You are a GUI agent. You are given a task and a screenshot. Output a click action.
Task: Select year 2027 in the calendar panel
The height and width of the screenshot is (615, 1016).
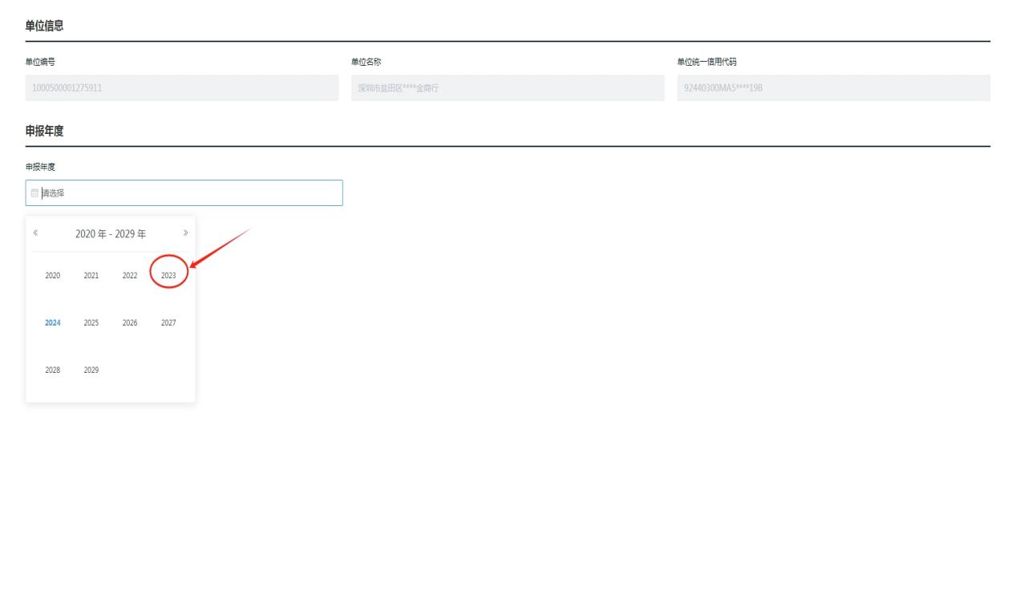[x=168, y=323]
